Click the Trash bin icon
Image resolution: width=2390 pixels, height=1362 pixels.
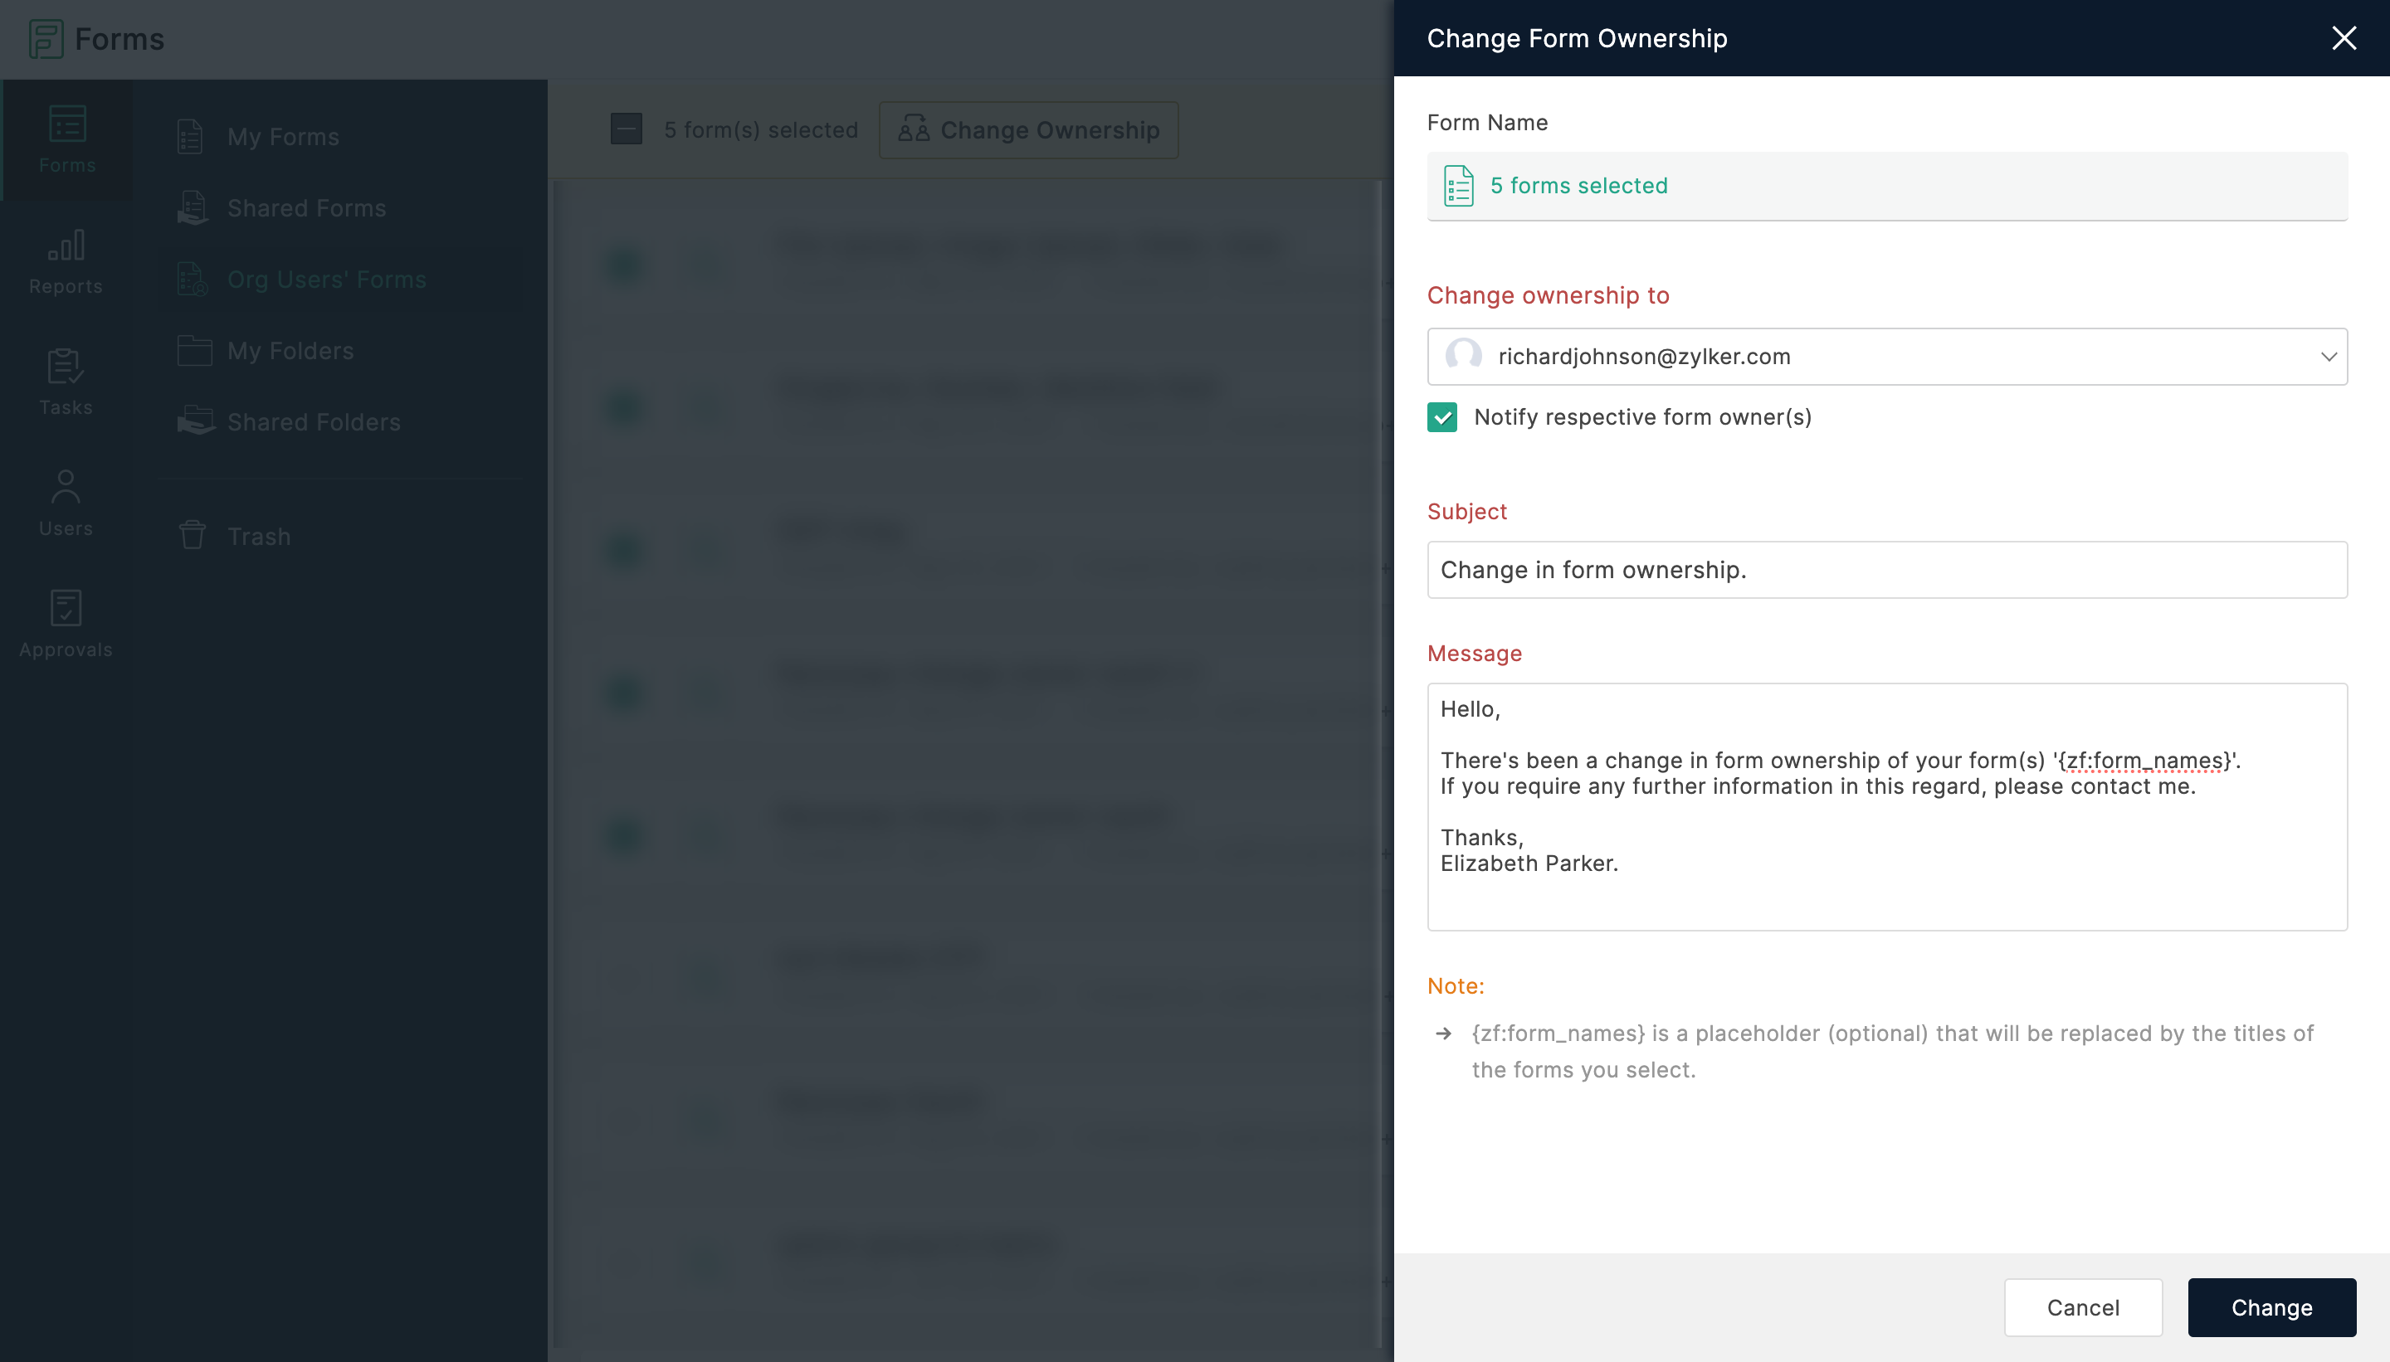tap(193, 535)
